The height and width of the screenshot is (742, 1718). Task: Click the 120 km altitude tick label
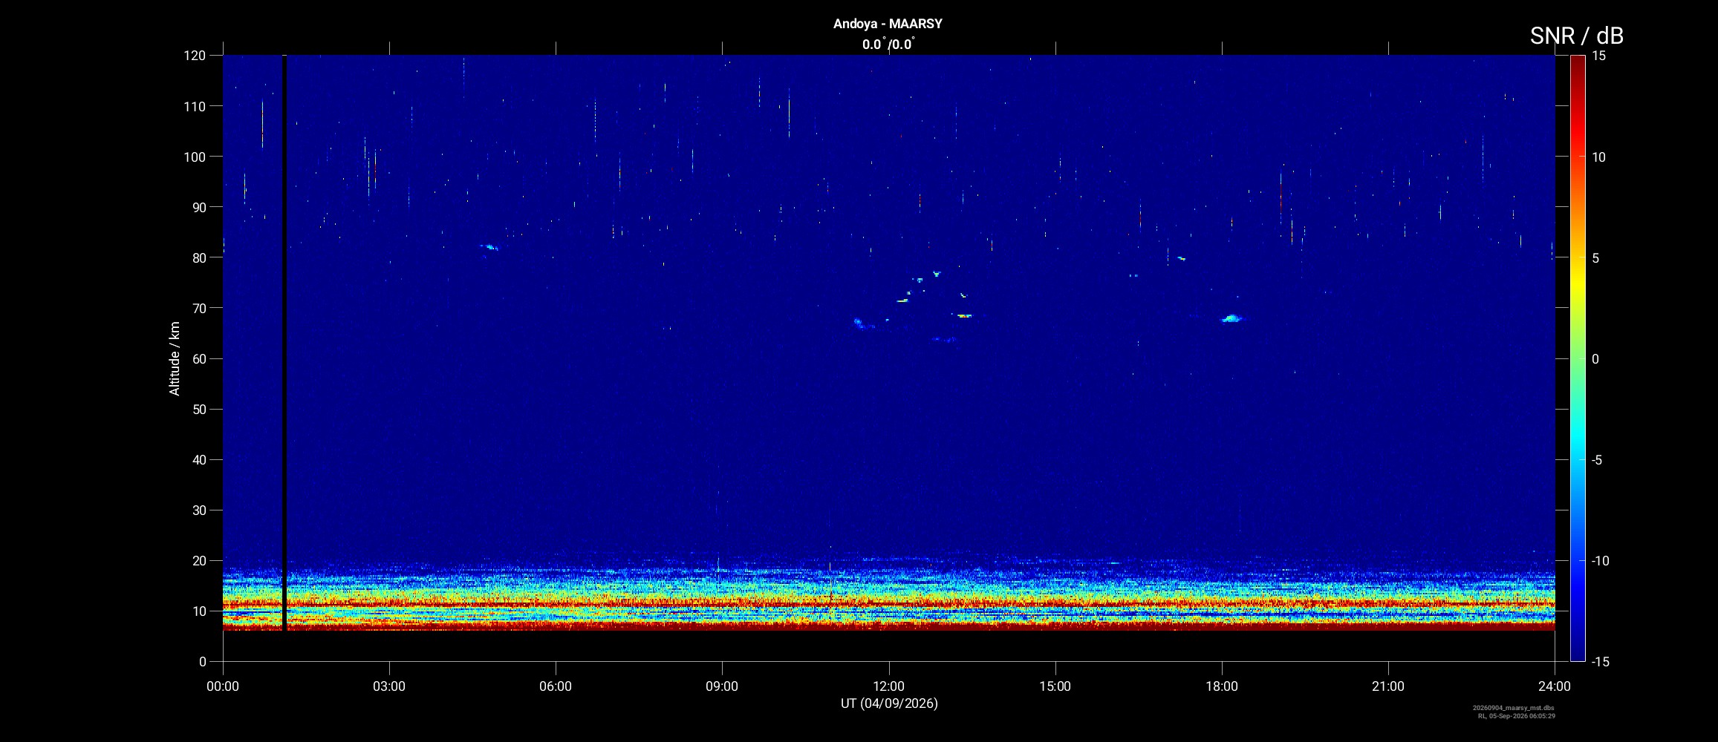195,56
